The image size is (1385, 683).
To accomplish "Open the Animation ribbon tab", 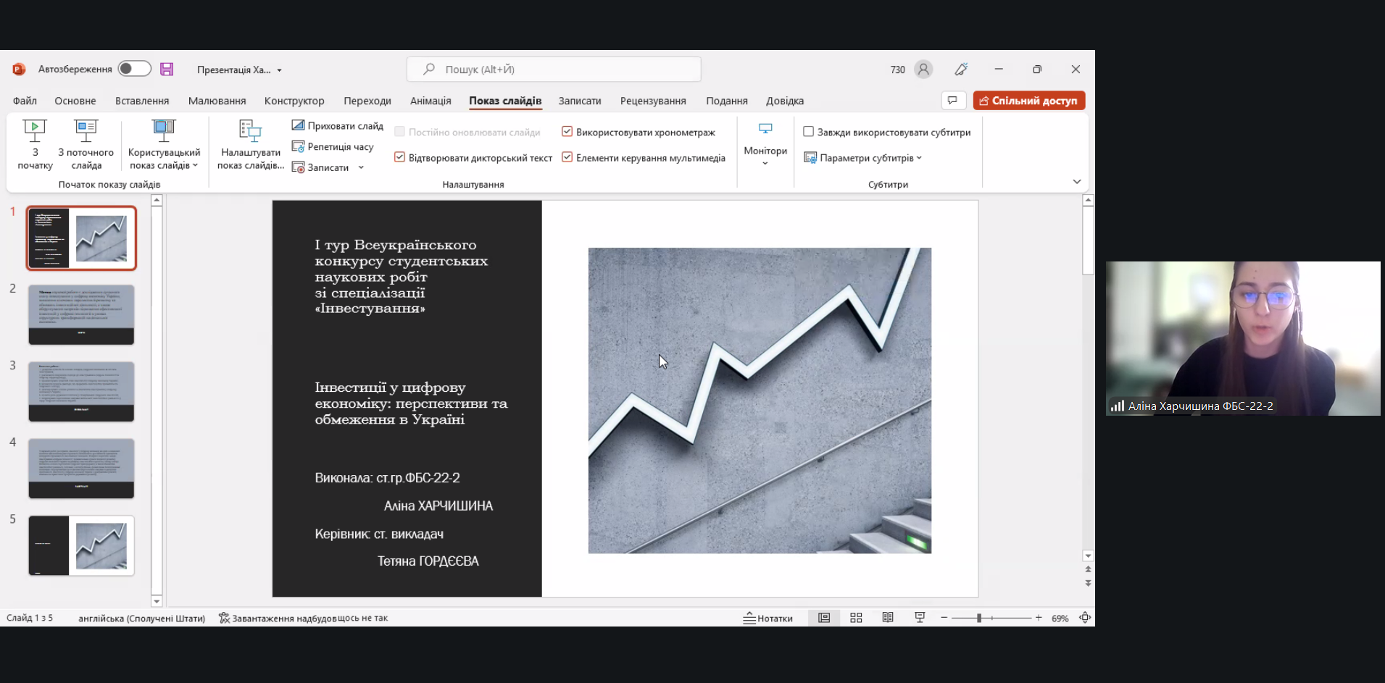I will click(x=431, y=101).
